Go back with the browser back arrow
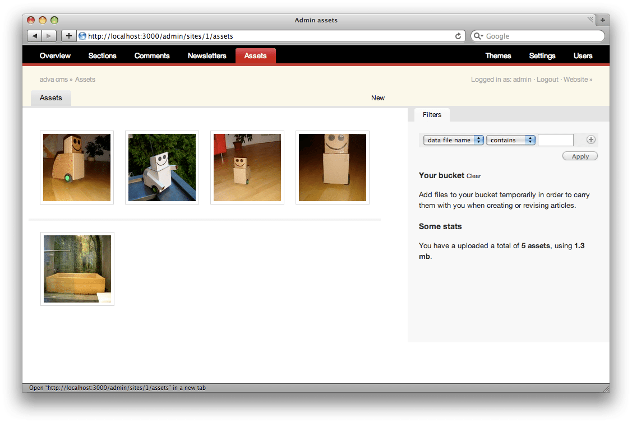The height and width of the screenshot is (423, 632). (x=35, y=36)
